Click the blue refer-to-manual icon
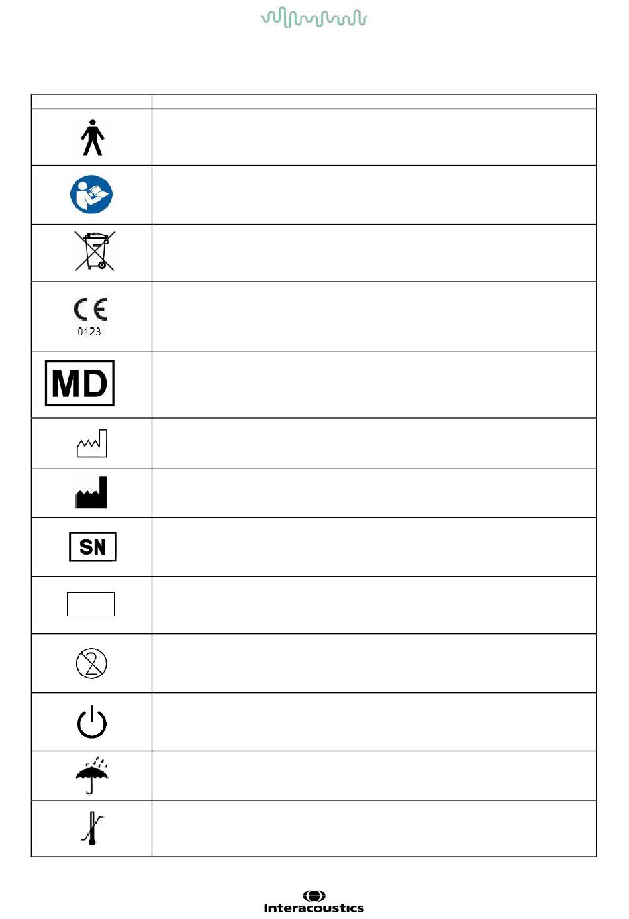Image resolution: width=629 pixels, height=919 pixels. point(91,195)
